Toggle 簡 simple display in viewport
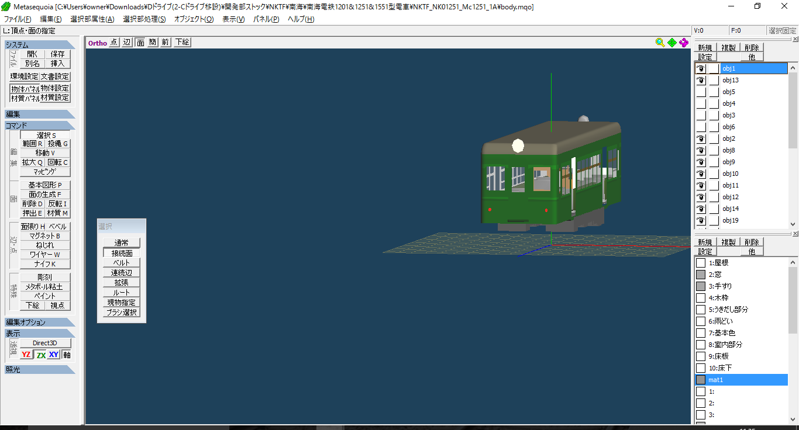 153,43
